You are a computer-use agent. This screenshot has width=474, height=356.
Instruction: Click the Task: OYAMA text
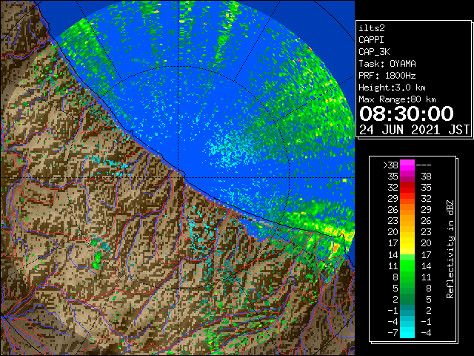(x=387, y=64)
